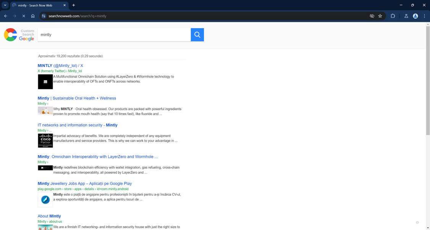Open the extensions puzzle-piece icon
The image size is (430, 230).
coord(393,16)
